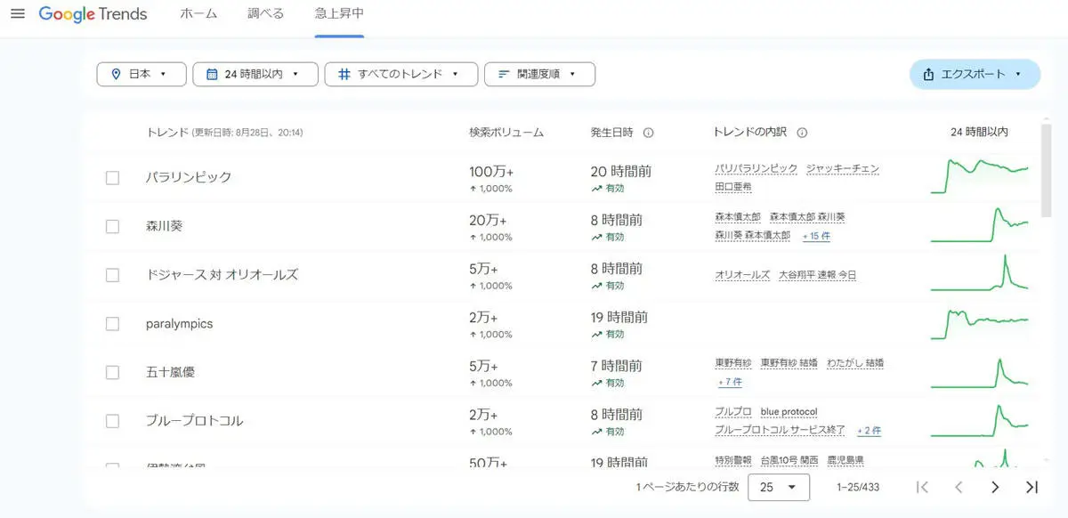Screen dimensions: 1068x518
Task: Click the 検索ボリューム column header
Action: (x=506, y=133)
